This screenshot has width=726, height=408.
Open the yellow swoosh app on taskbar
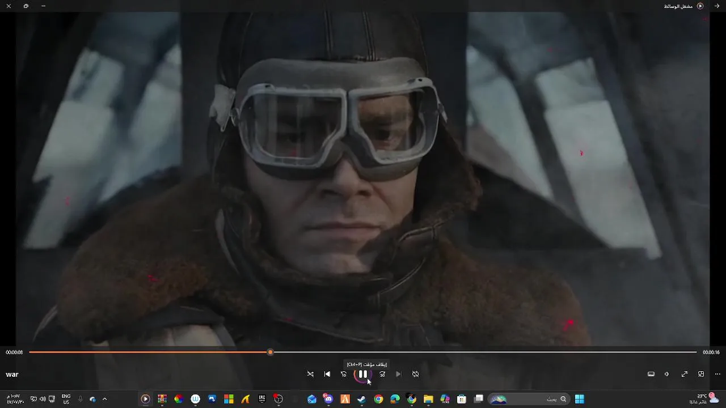(246, 399)
